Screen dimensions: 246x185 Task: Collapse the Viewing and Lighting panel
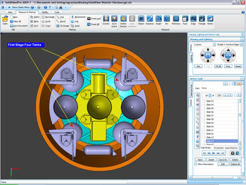click(x=242, y=39)
